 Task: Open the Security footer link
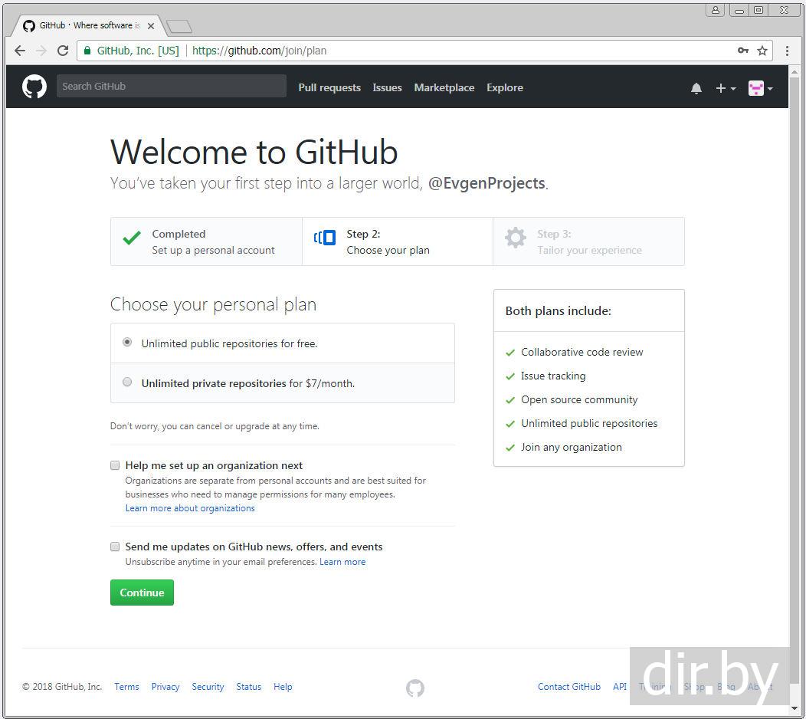click(x=208, y=687)
